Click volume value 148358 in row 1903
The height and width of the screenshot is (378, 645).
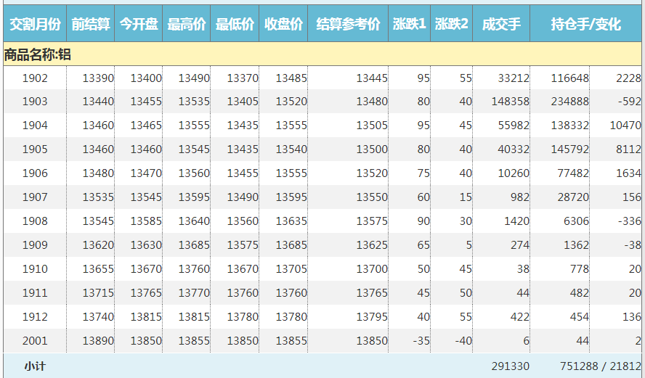tap(510, 102)
